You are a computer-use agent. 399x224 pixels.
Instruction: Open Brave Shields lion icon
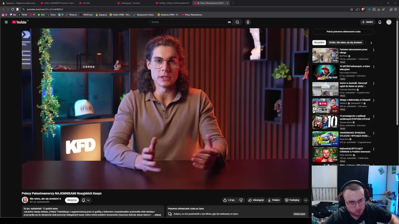(x=363, y=9)
